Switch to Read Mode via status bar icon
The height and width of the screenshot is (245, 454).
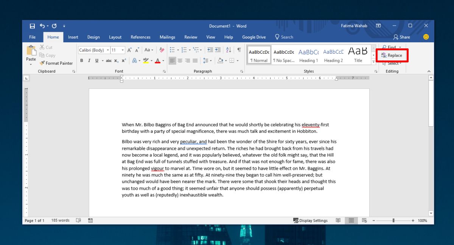click(338, 220)
